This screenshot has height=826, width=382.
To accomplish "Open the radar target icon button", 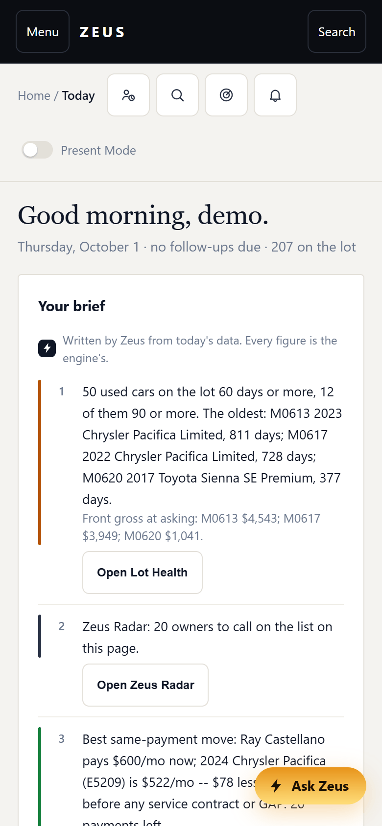I will click(226, 95).
